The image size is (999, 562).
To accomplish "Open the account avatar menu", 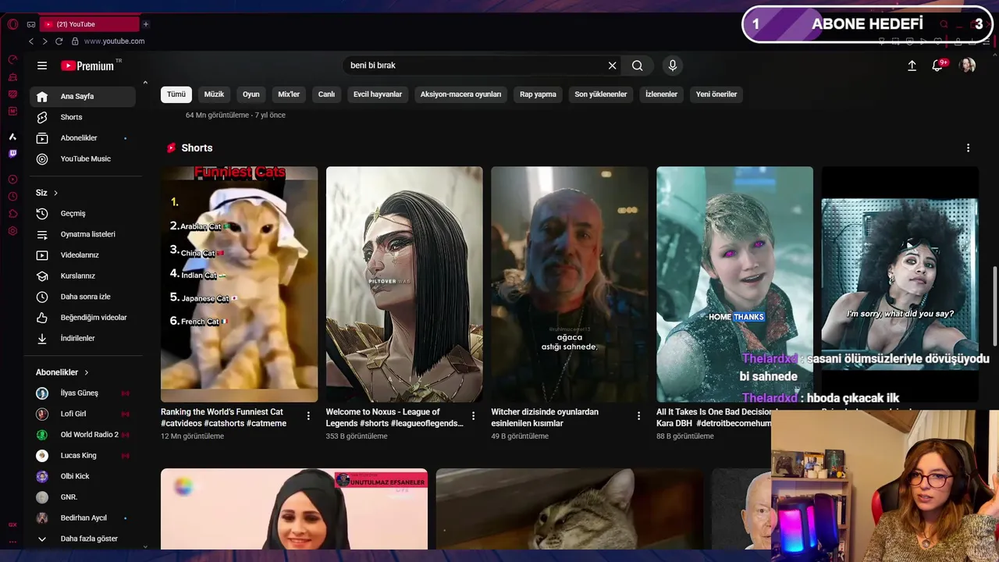I will point(968,66).
